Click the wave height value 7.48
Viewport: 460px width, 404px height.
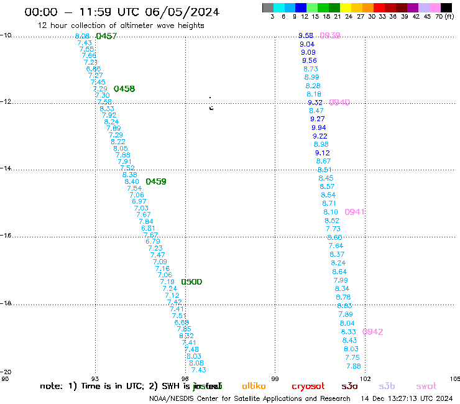[191, 349]
